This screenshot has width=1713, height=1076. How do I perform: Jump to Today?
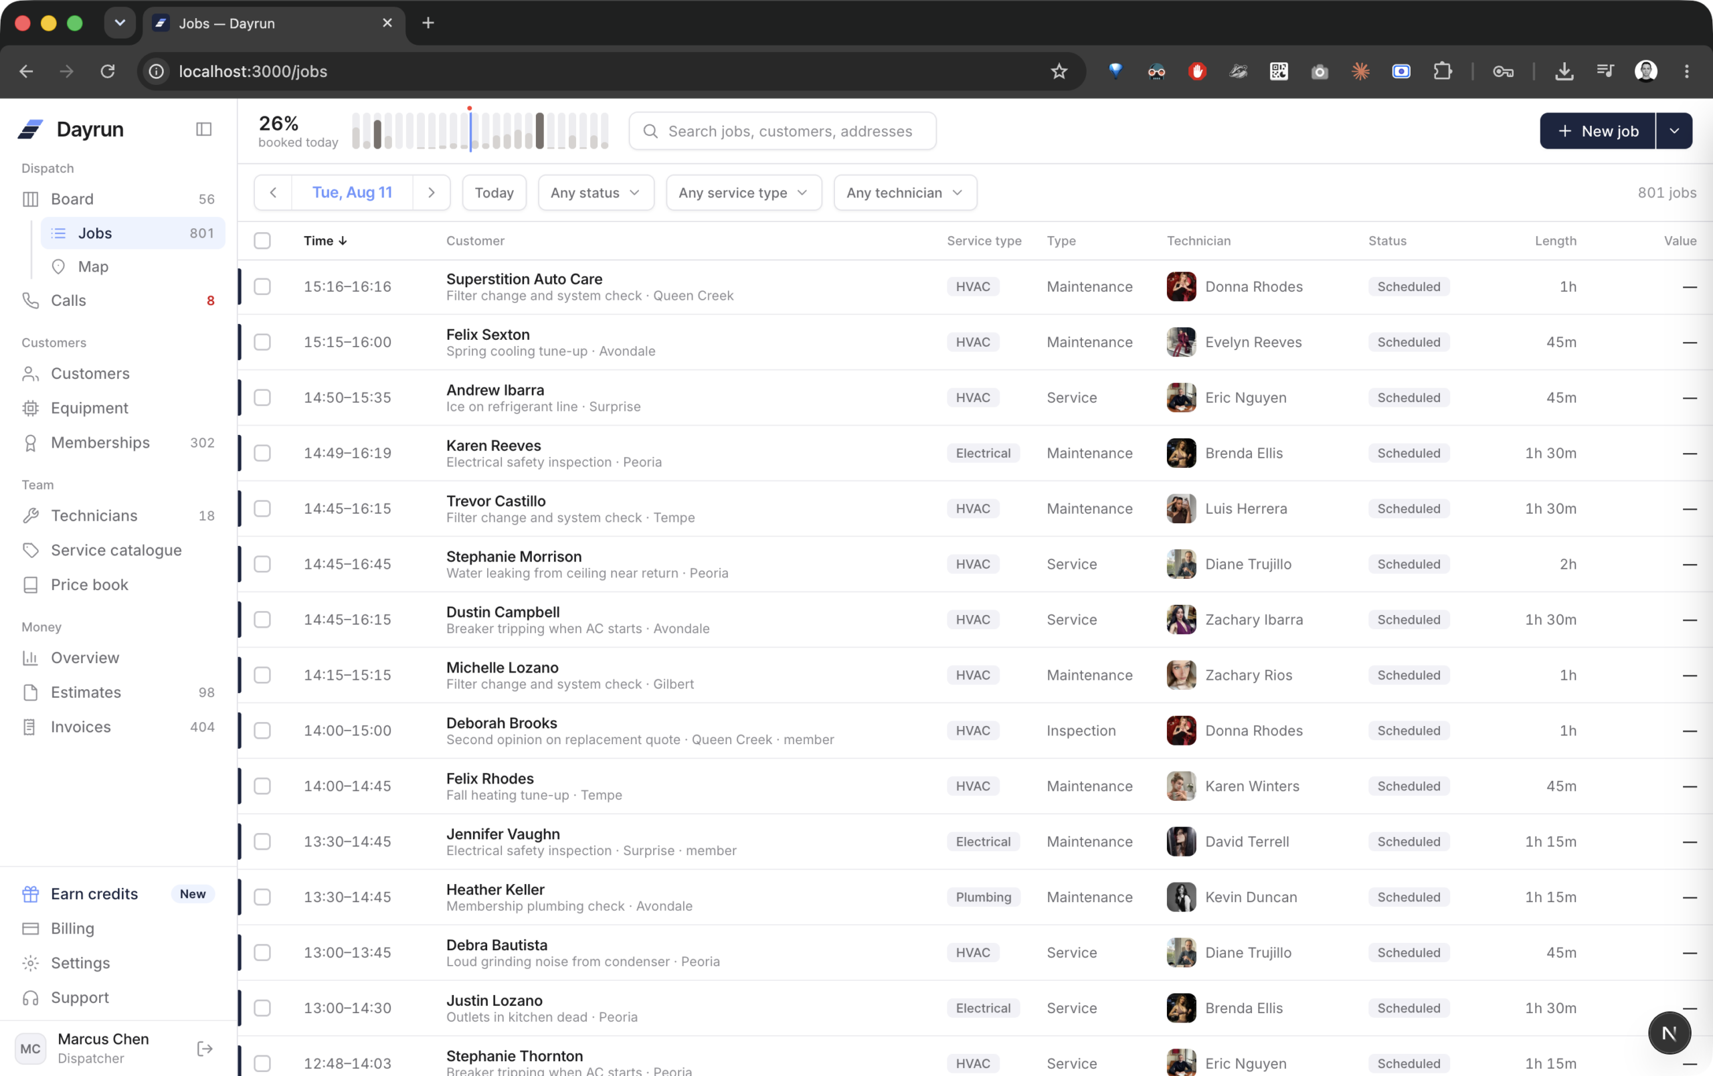[x=494, y=193]
